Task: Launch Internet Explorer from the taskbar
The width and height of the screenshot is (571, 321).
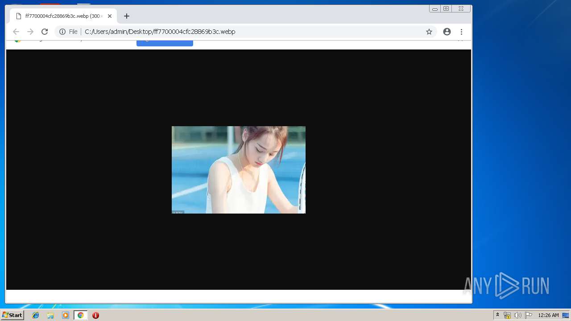Action: point(36,315)
